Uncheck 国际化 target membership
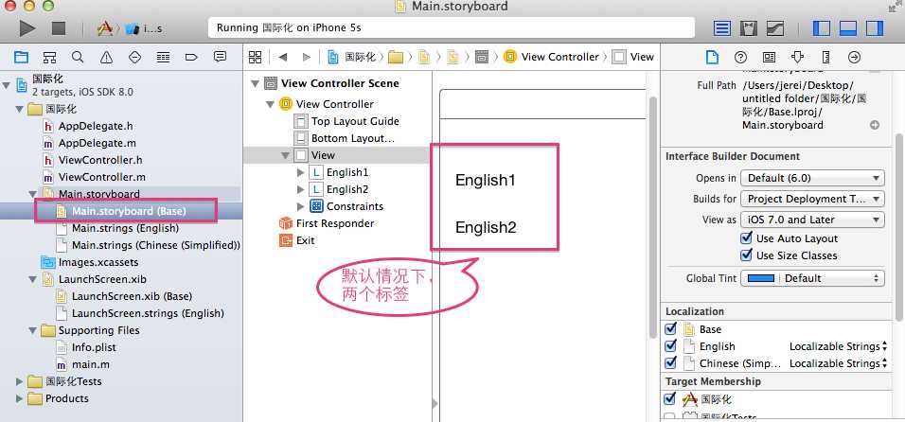The height and width of the screenshot is (422, 905). pyautogui.click(x=670, y=398)
